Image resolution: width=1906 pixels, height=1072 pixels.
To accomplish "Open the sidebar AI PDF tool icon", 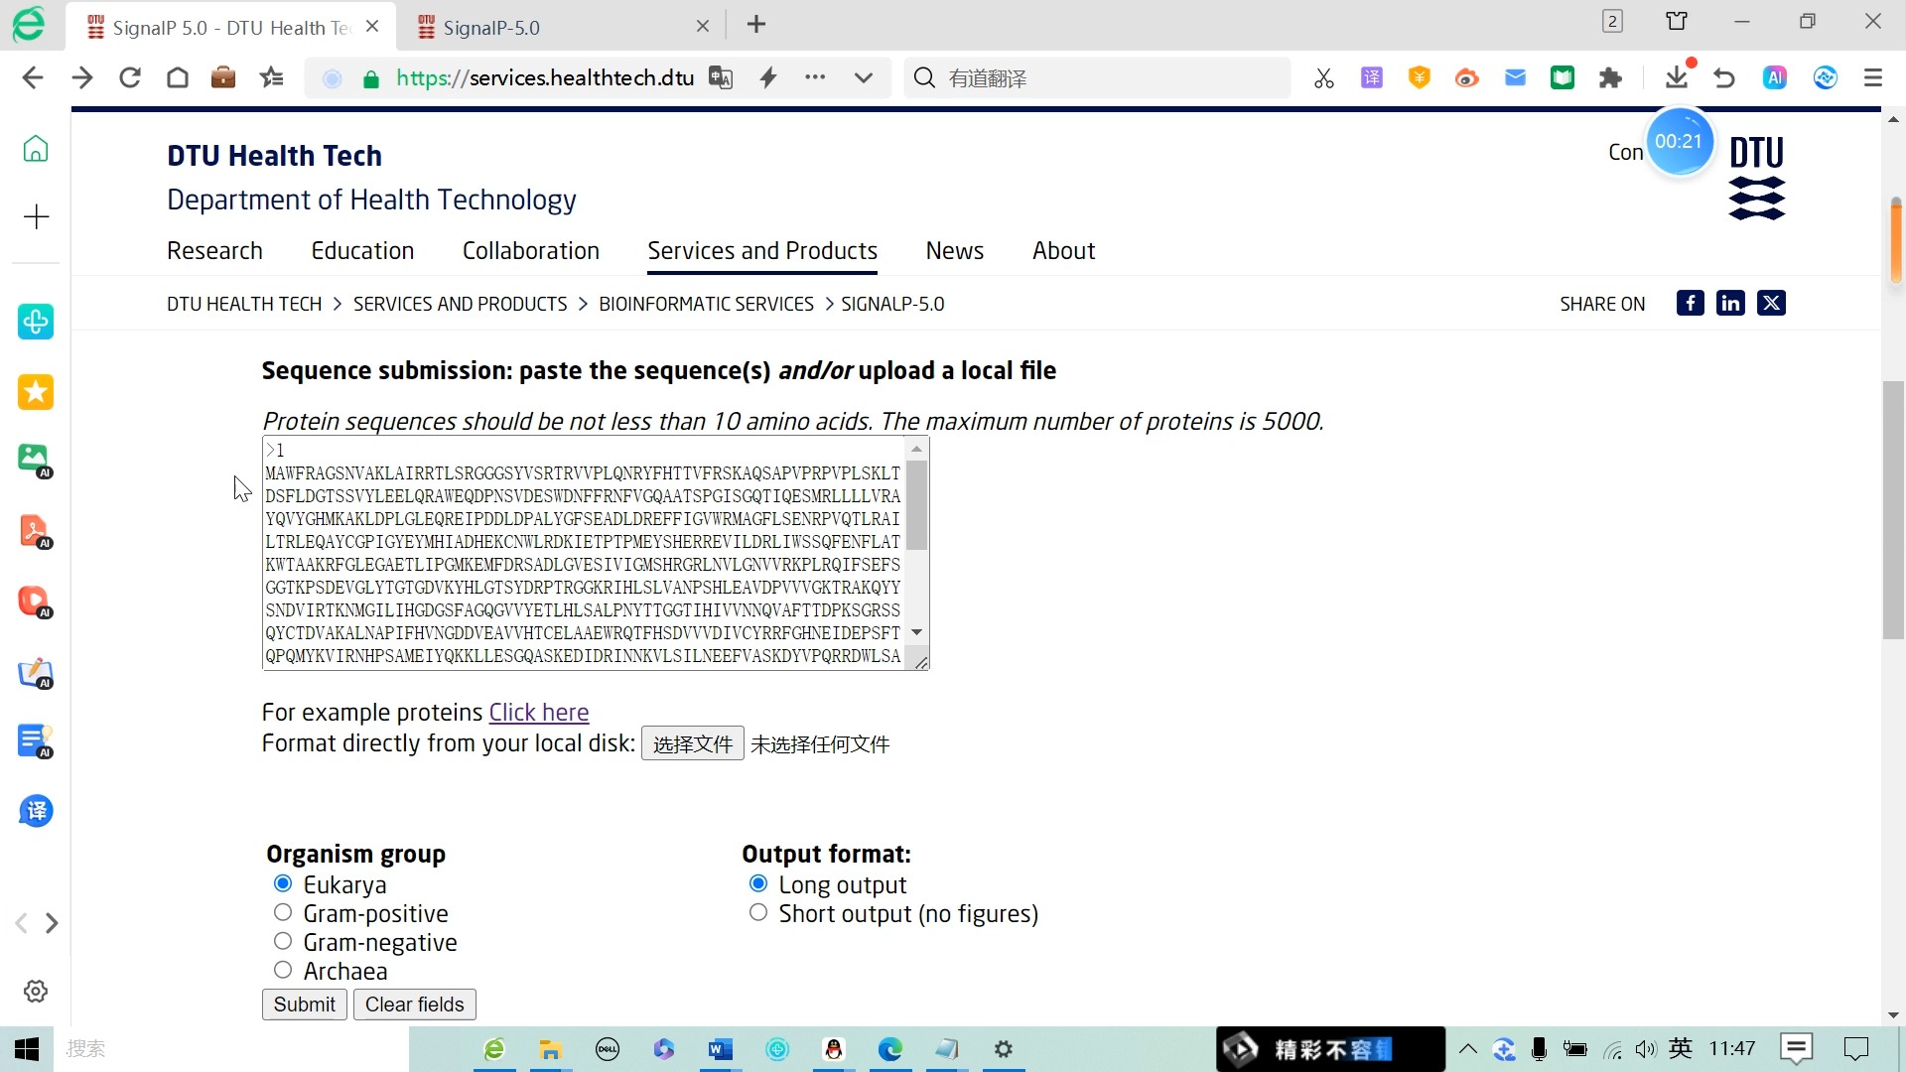I will tap(36, 531).
